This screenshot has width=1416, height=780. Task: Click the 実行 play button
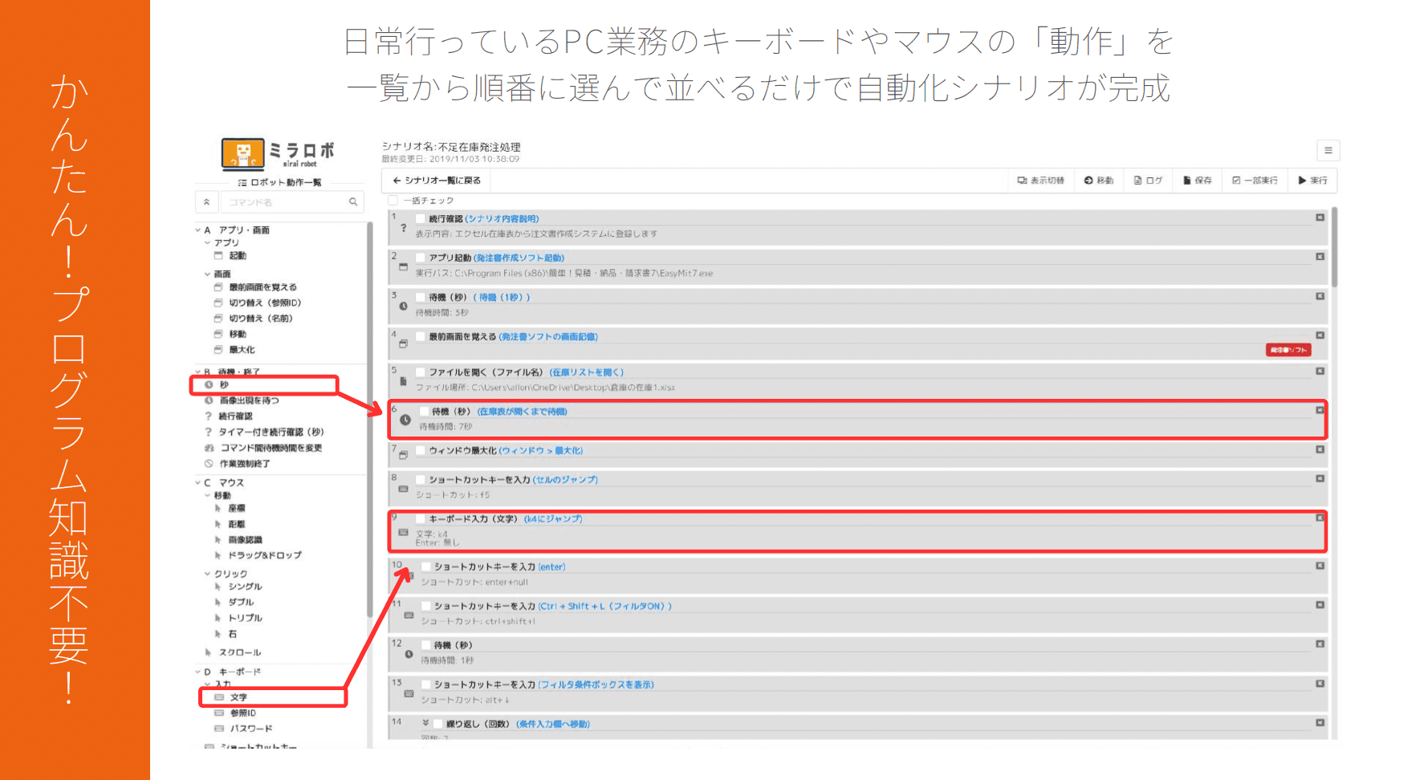coord(1312,181)
